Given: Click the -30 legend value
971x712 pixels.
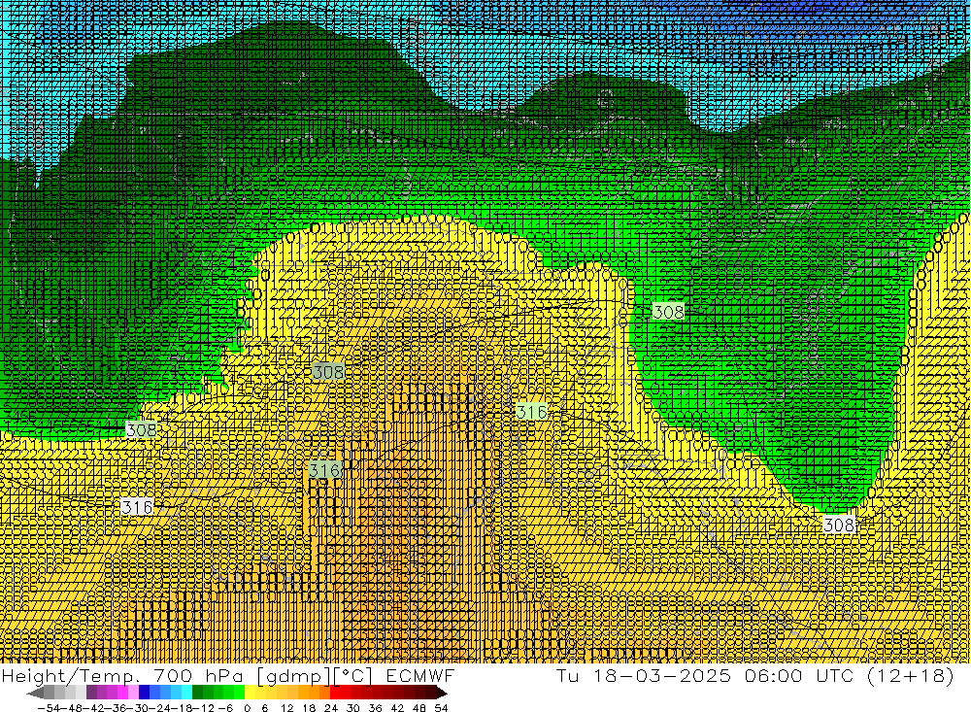Looking at the screenshot, I should pyautogui.click(x=138, y=708).
